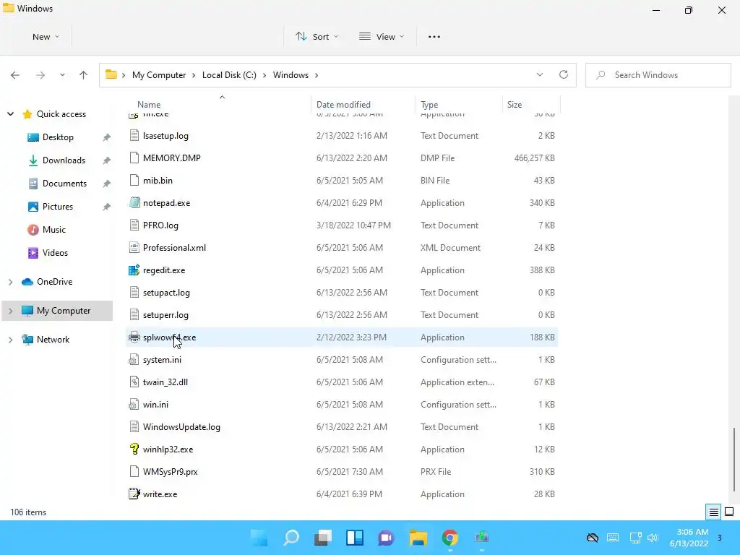Select the splwow64.exe printer icon

click(134, 337)
